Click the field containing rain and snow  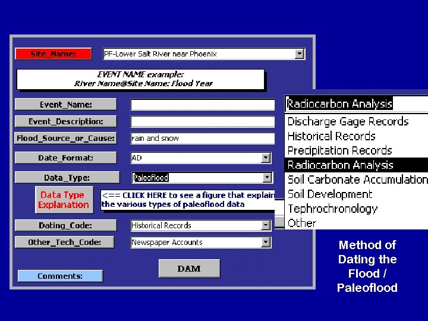tap(203, 139)
